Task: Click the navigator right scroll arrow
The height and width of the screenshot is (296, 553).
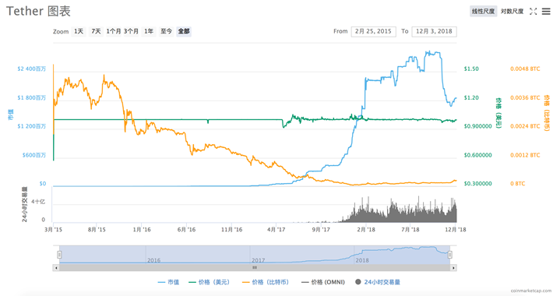Action: [453, 268]
